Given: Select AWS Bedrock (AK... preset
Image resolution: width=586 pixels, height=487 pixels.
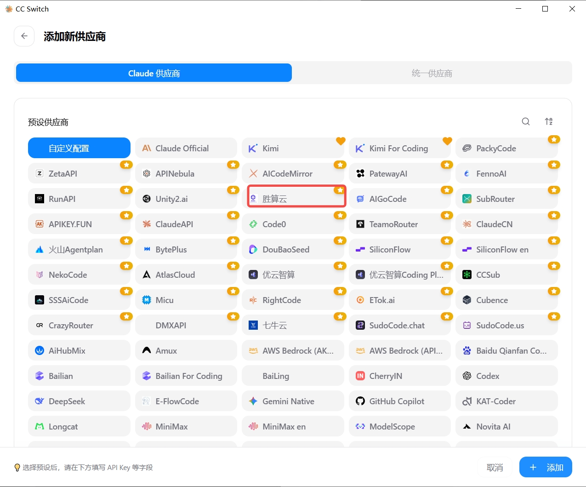Looking at the screenshot, I should coord(293,350).
